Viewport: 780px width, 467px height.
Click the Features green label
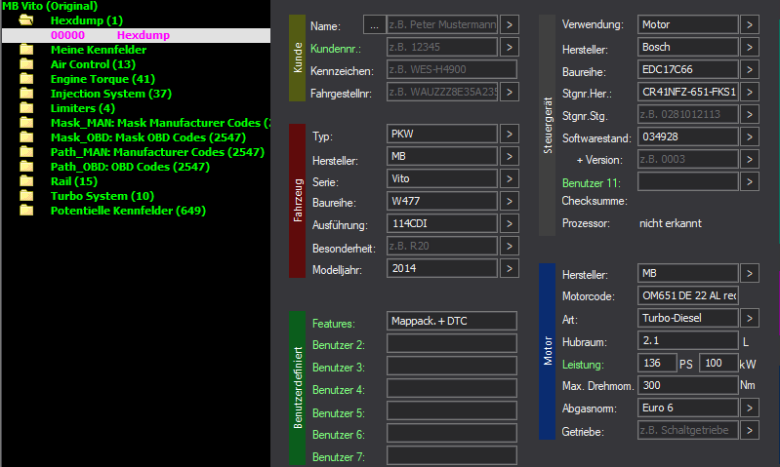[x=334, y=324]
